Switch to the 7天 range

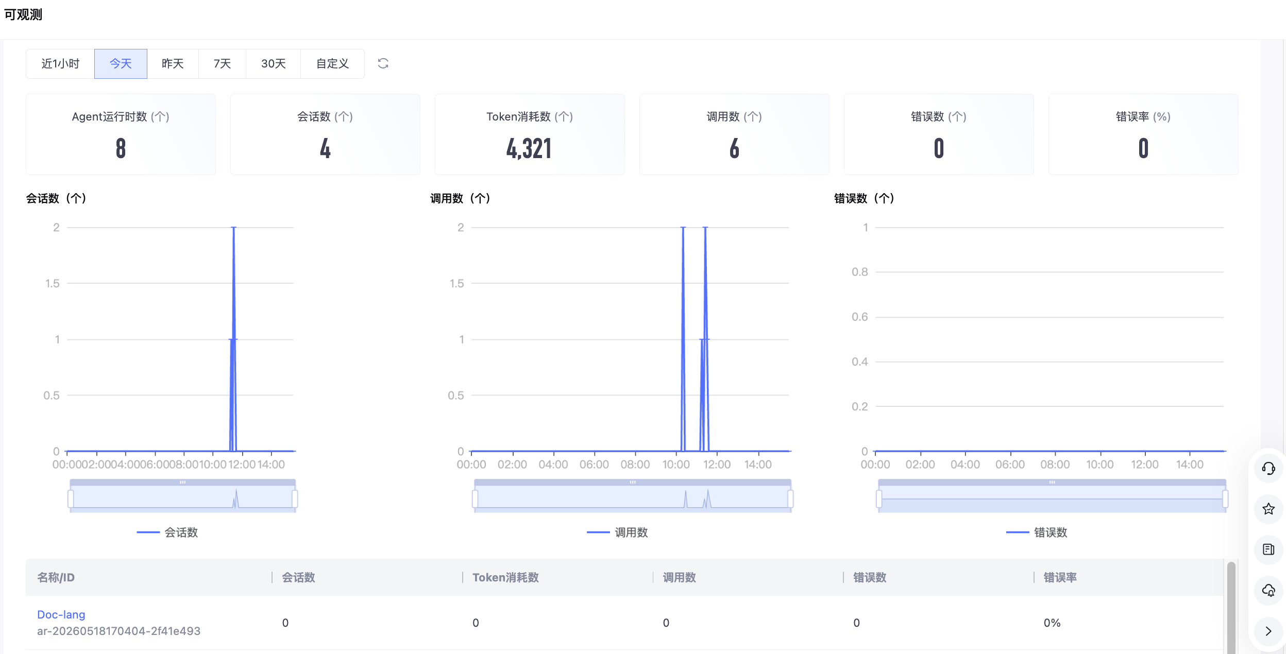tap(222, 64)
